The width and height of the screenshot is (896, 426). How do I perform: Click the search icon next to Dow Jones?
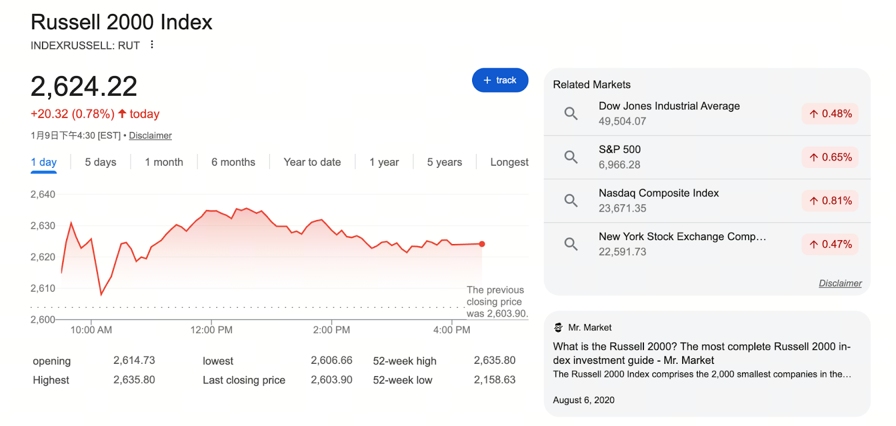[571, 114]
